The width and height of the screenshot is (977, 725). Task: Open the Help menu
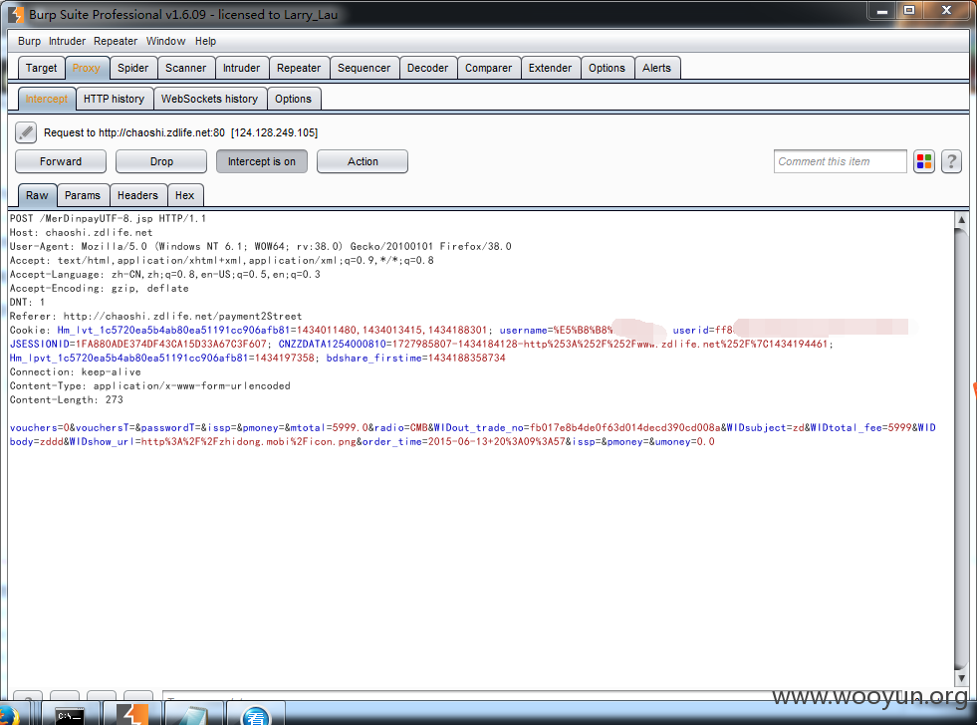point(205,41)
